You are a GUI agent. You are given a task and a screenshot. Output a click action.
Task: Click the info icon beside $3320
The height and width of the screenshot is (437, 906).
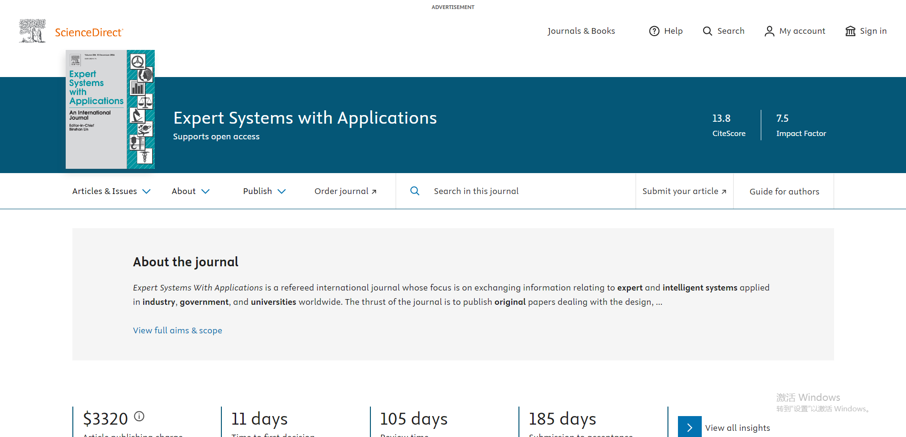point(139,416)
